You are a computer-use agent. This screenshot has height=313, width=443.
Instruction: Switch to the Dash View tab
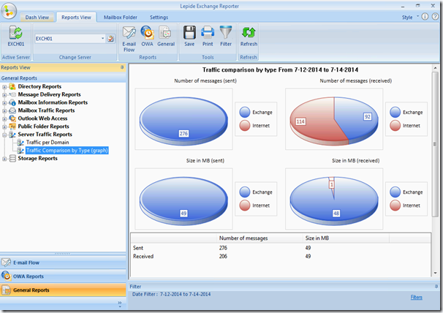click(x=37, y=18)
